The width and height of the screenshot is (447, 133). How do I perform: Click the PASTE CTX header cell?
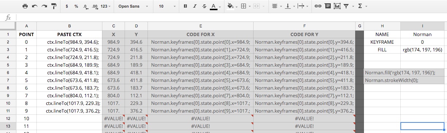[69, 34]
